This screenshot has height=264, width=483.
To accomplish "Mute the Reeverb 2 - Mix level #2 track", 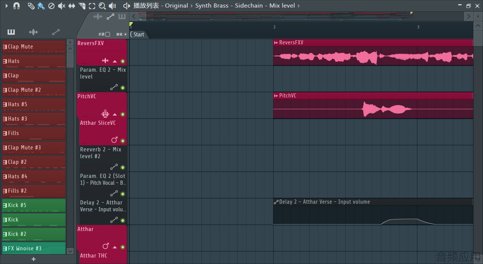I will [x=123, y=167].
